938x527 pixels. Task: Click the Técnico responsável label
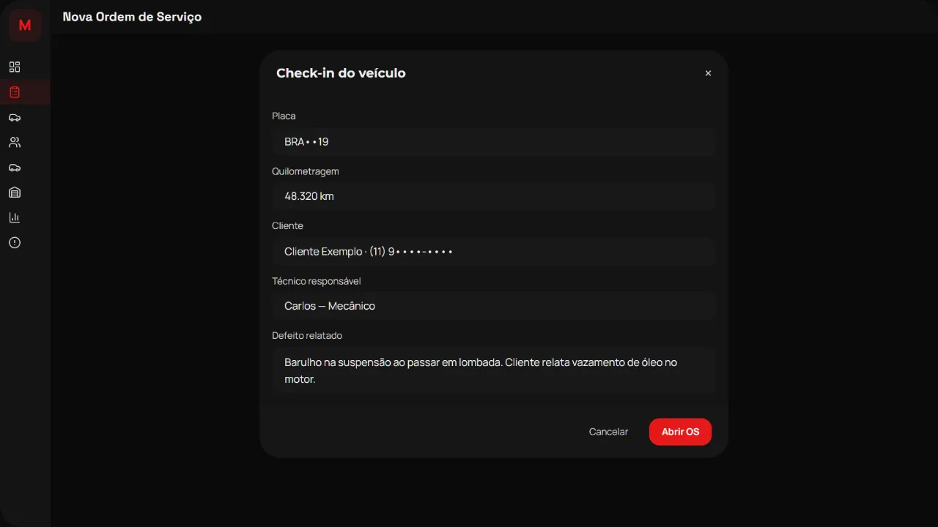click(317, 281)
